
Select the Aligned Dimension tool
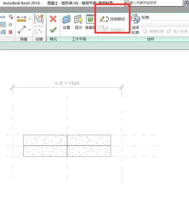click(22, 30)
